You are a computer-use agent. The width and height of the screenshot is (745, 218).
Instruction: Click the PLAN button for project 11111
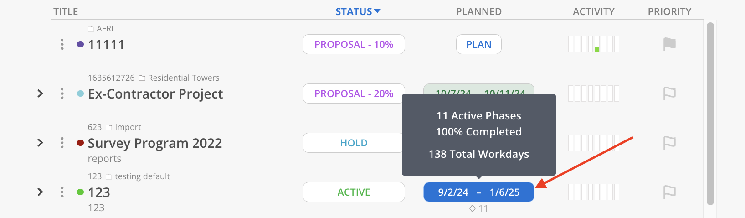pyautogui.click(x=479, y=44)
